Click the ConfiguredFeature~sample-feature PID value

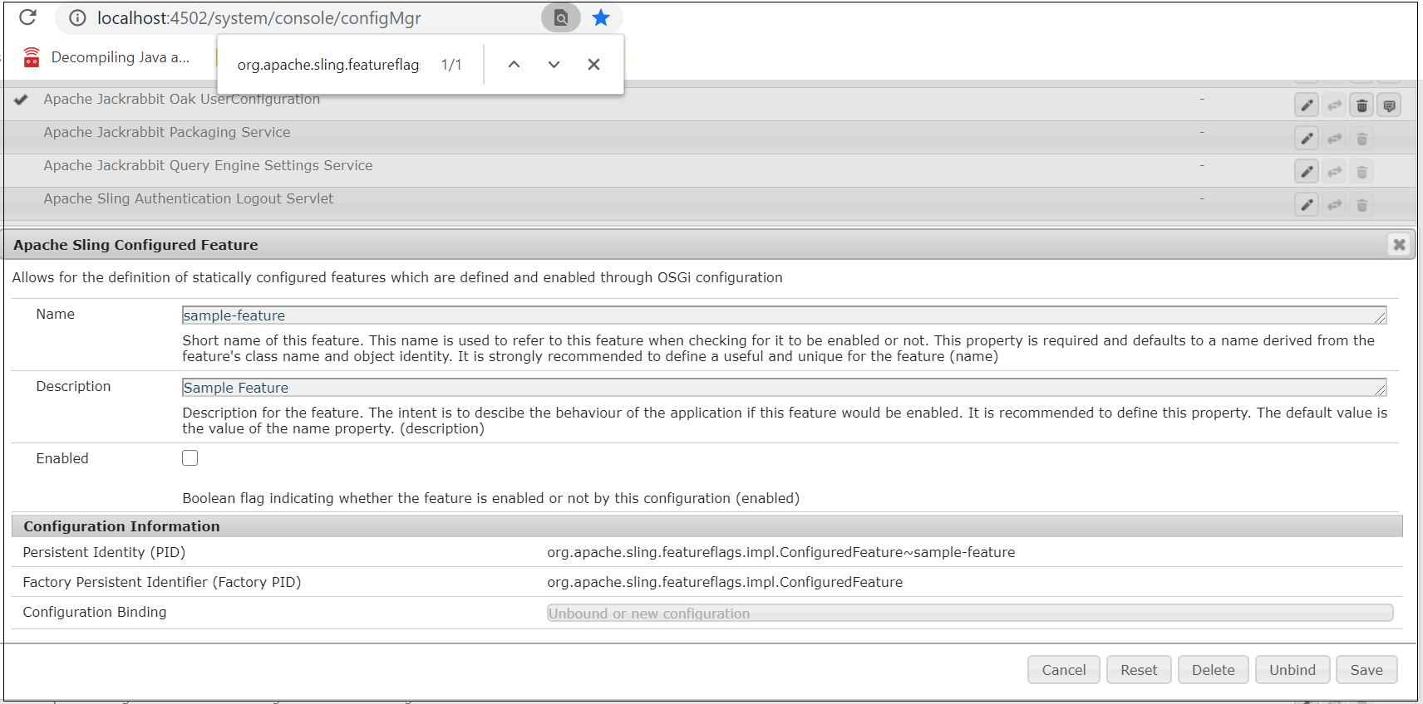(780, 552)
